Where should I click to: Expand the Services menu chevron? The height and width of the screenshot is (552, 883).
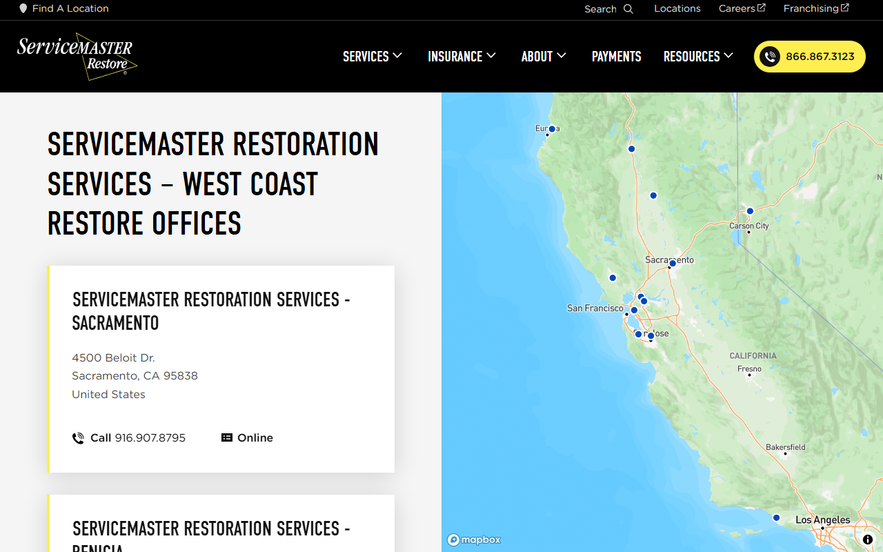[x=397, y=55]
